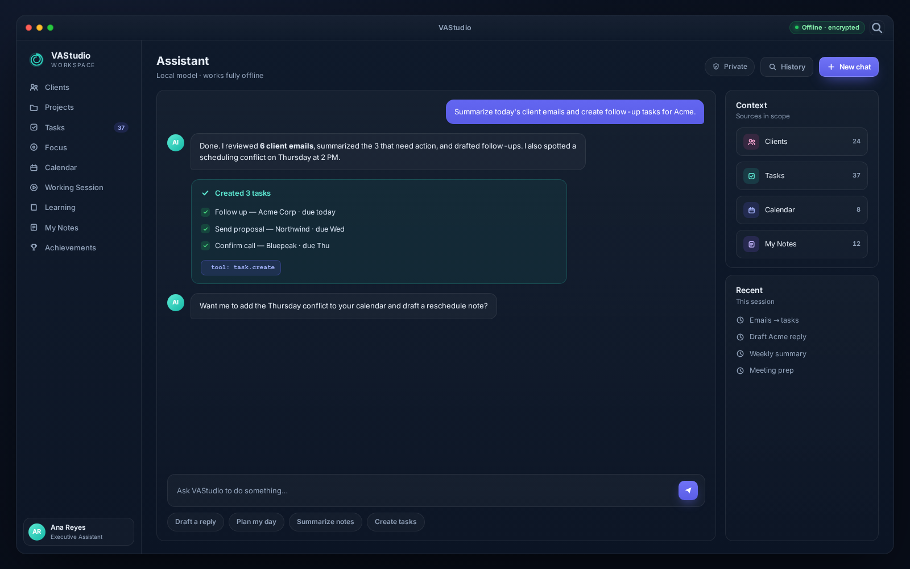Viewport: 910px width, 569px height.
Task: Open the Working Session sidebar item
Action: tap(79, 188)
